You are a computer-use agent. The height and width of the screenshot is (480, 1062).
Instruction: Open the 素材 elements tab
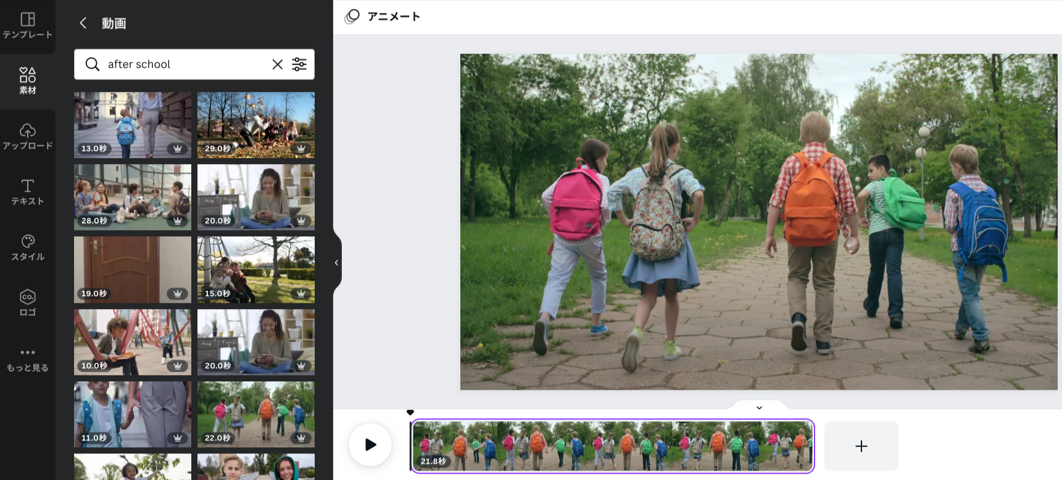(x=27, y=81)
